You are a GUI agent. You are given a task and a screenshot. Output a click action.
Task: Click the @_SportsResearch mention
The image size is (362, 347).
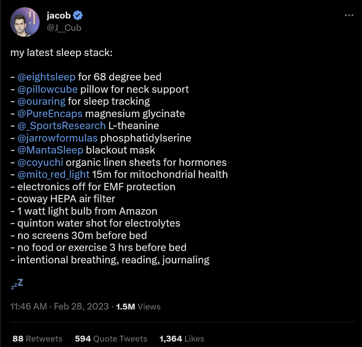[61, 125]
